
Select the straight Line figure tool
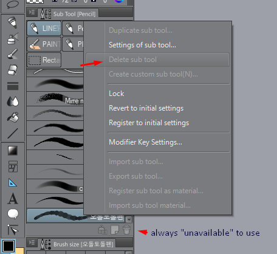pos(13,133)
